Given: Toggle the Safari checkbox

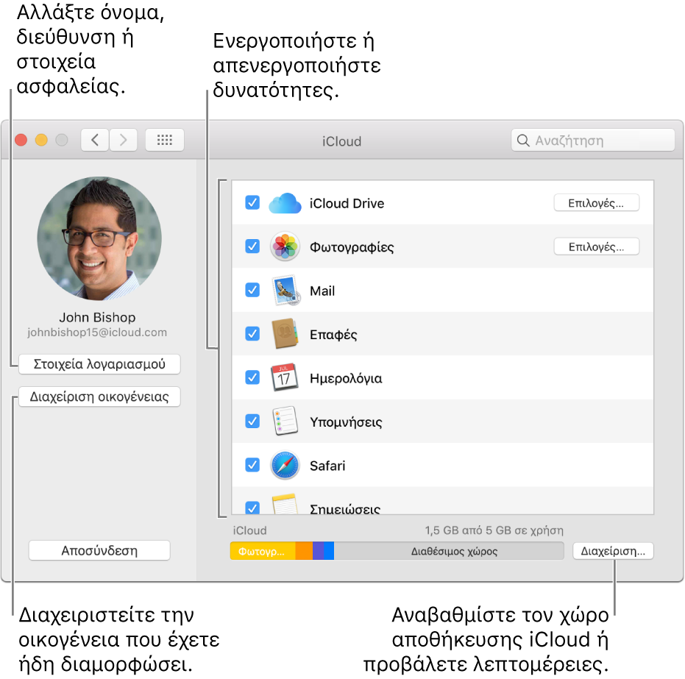Looking at the screenshot, I should pos(252,465).
